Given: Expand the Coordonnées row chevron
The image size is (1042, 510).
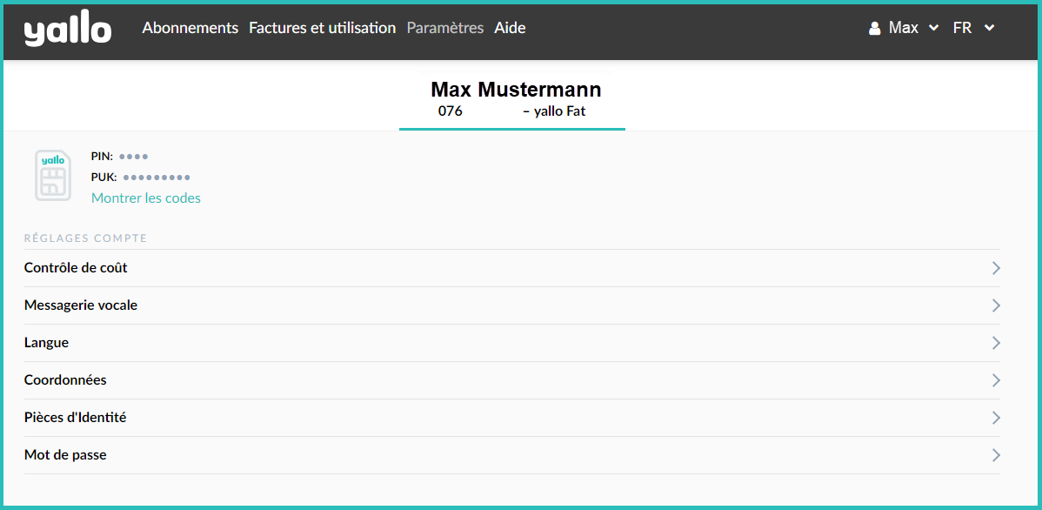Looking at the screenshot, I should [996, 380].
